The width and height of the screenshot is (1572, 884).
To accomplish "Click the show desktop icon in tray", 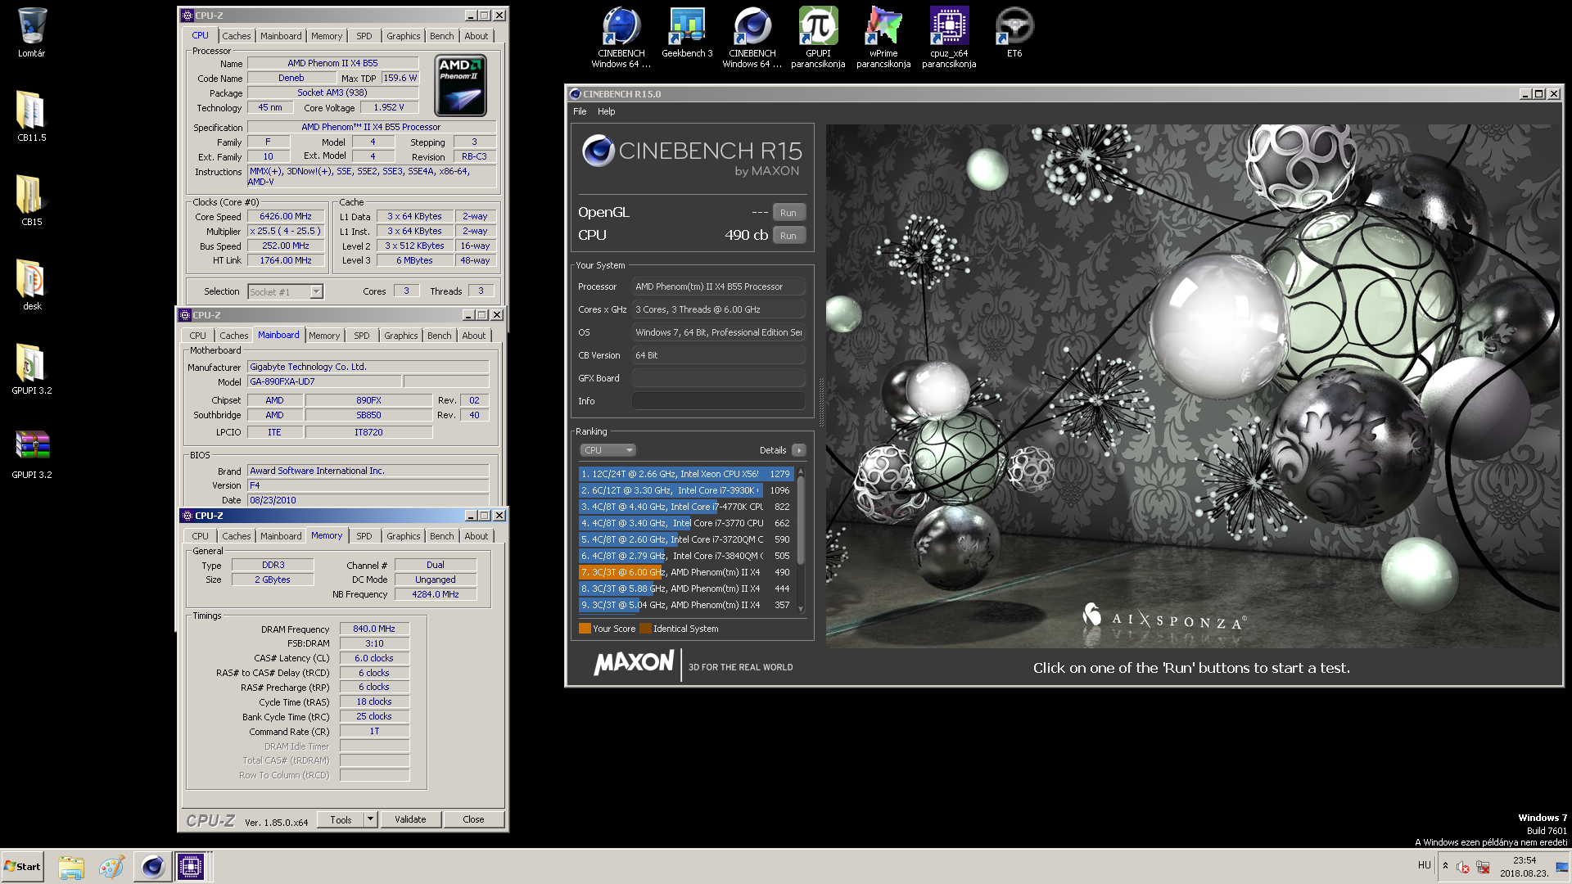I will click(x=1562, y=867).
